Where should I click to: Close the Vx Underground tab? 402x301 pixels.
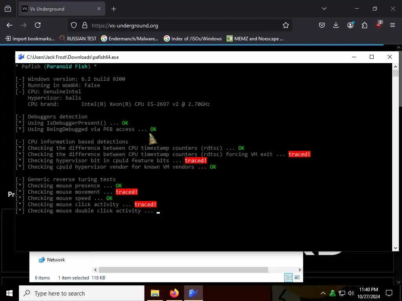pos(99,9)
